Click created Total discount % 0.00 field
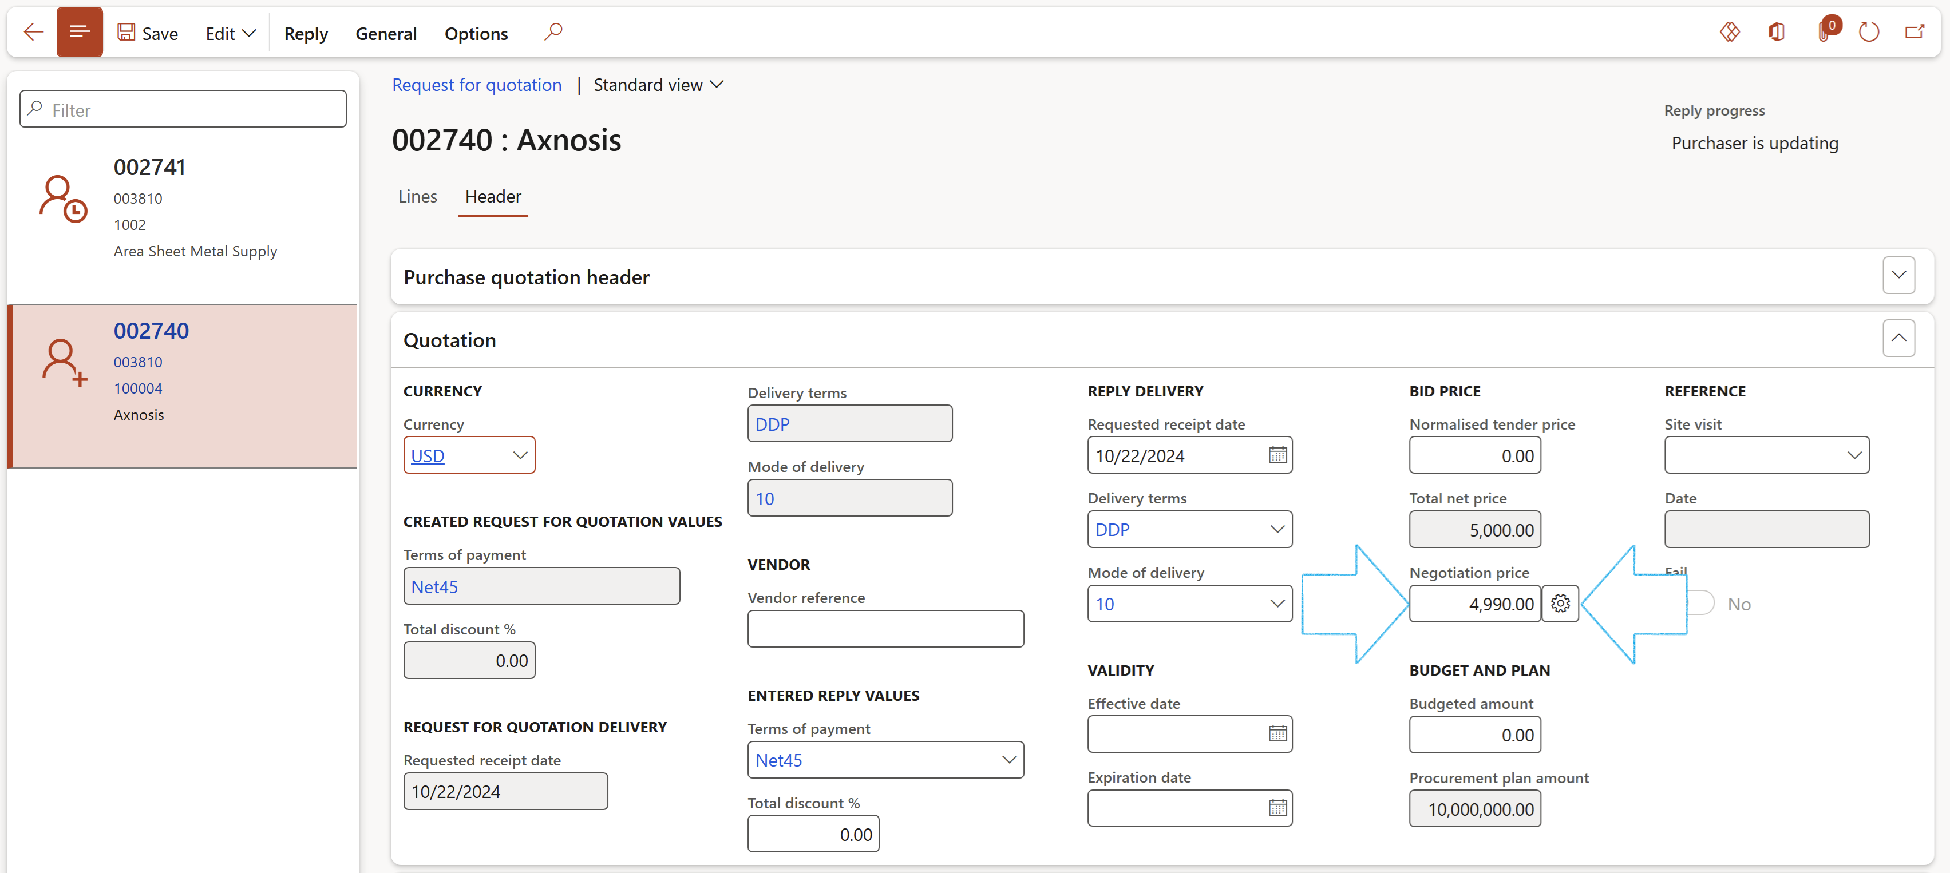Screen dimensions: 1950x873 point(469,660)
